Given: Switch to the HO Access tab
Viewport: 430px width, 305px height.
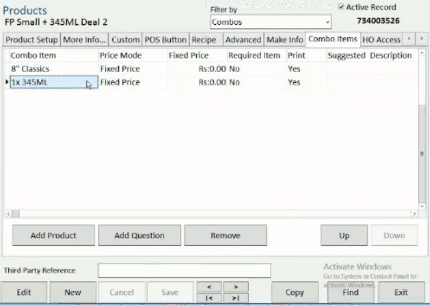Looking at the screenshot, I should coord(381,40).
